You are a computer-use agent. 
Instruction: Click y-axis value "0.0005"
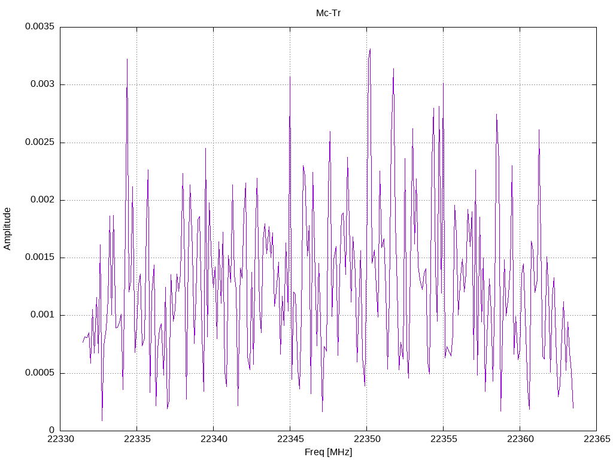coord(40,373)
